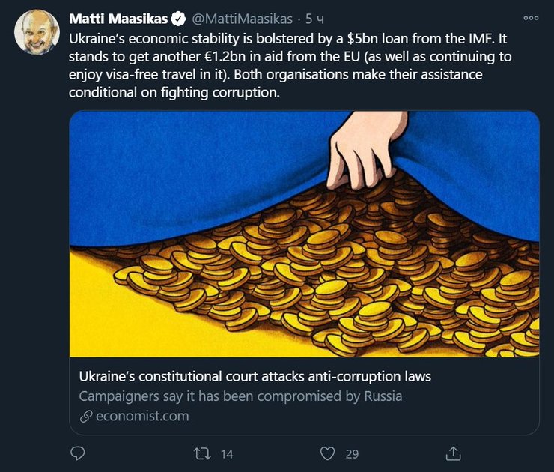The image size is (554, 472).
Task: Click the economist.com domain text
Action: coord(142,416)
